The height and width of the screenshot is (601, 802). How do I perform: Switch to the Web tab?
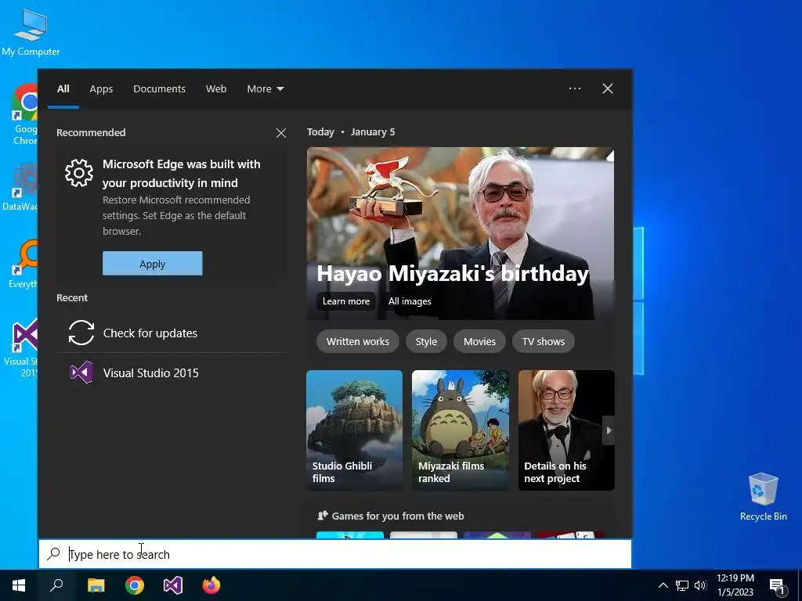(x=216, y=89)
